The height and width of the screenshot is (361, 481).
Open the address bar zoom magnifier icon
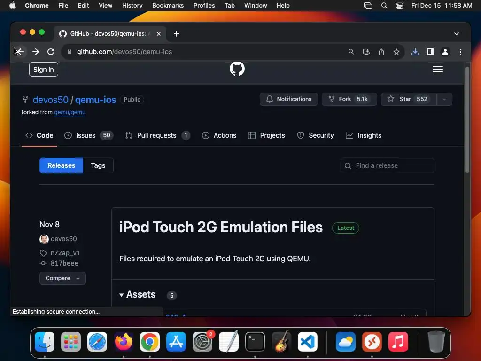(x=351, y=52)
